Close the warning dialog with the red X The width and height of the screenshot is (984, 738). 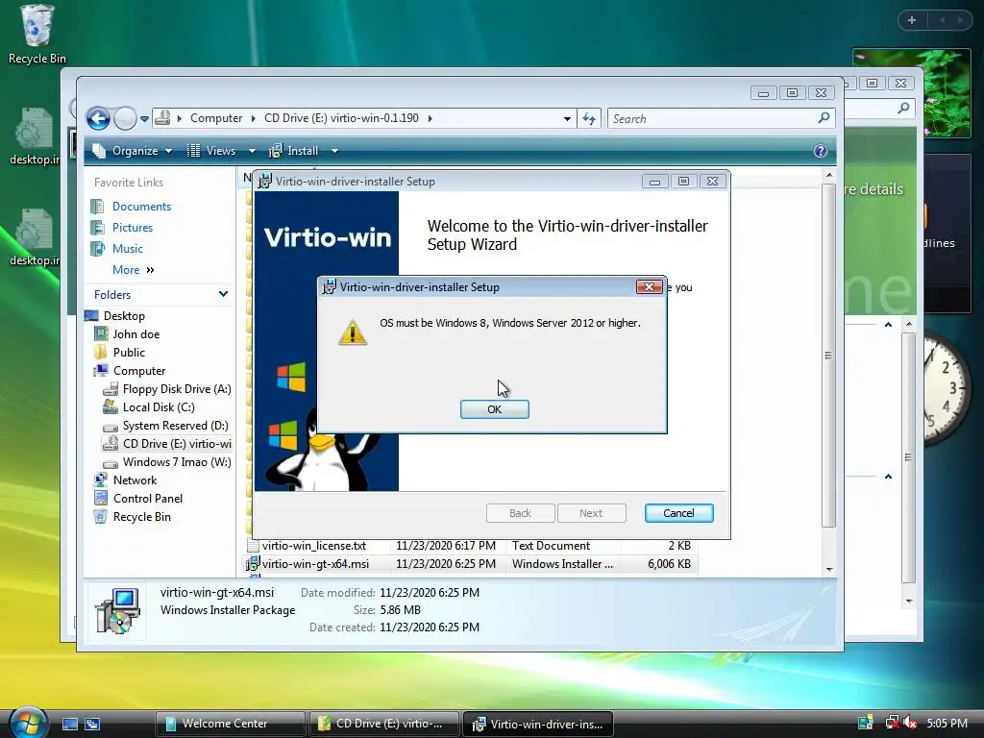pyautogui.click(x=649, y=286)
